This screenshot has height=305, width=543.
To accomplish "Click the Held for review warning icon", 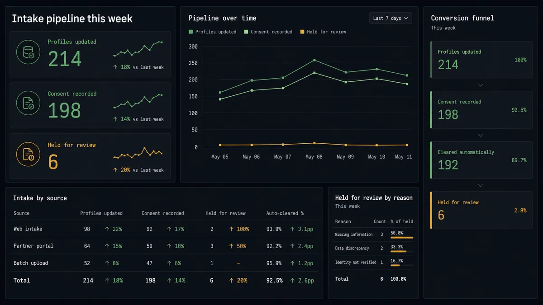I will [x=29, y=154].
